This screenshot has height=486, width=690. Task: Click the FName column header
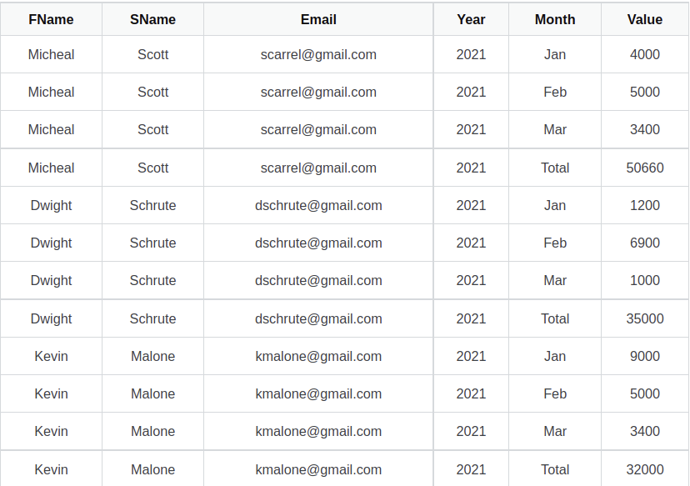(x=51, y=19)
